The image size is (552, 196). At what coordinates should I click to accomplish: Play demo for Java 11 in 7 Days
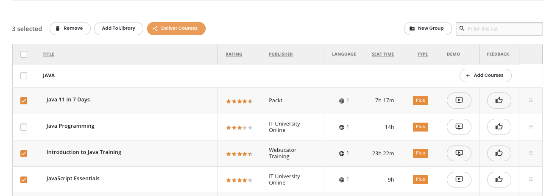(x=459, y=101)
